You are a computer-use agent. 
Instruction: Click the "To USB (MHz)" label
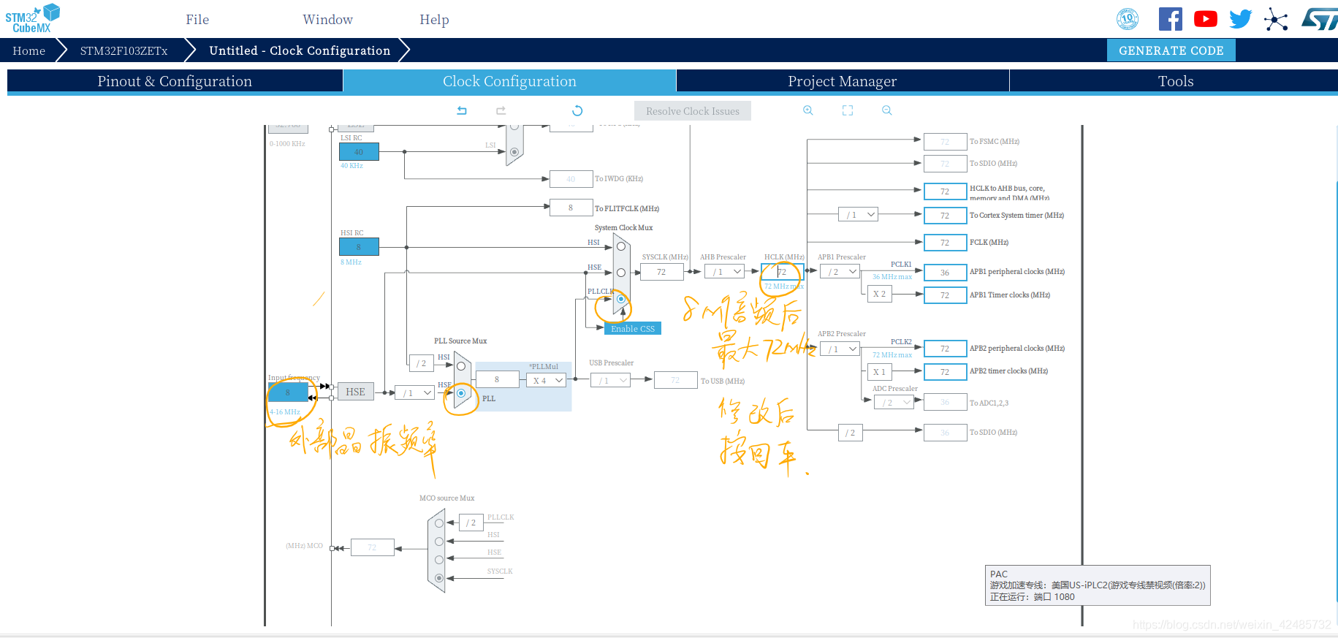click(x=723, y=381)
